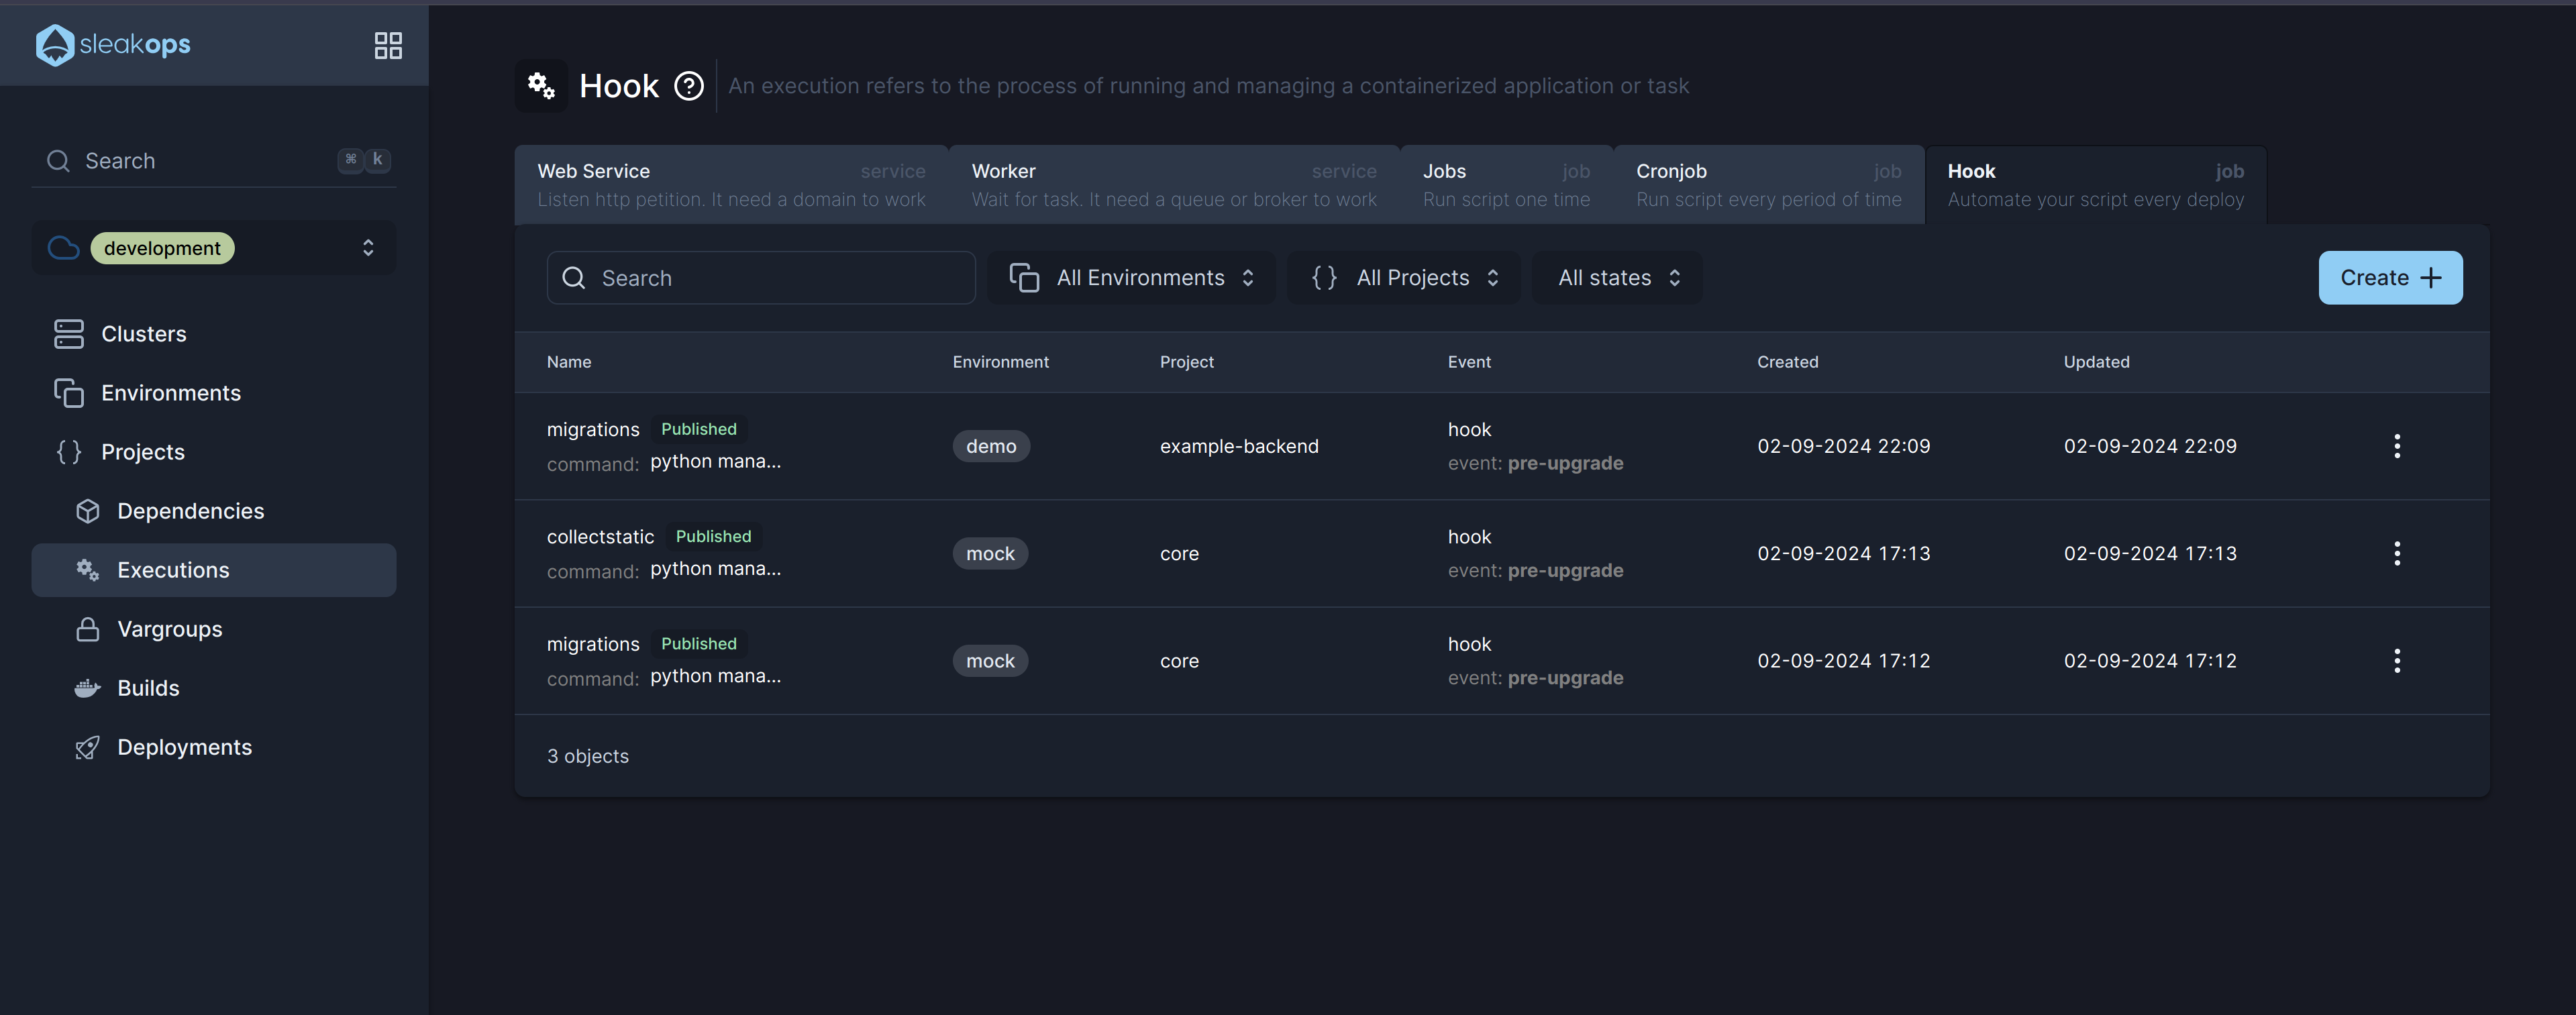Open the All states filter dropdown
The width and height of the screenshot is (2576, 1015).
click(1617, 278)
